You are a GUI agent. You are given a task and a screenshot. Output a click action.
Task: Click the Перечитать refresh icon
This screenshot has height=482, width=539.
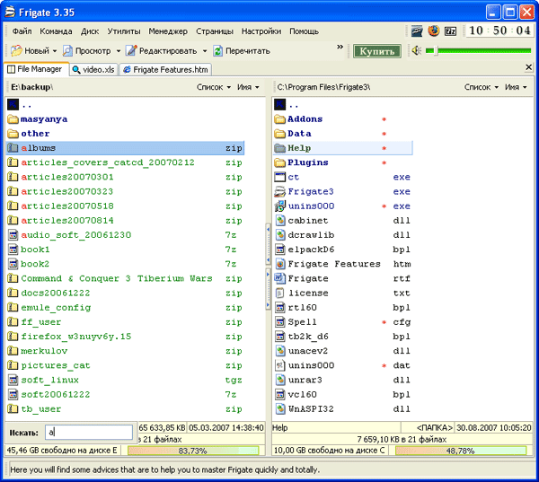point(217,51)
